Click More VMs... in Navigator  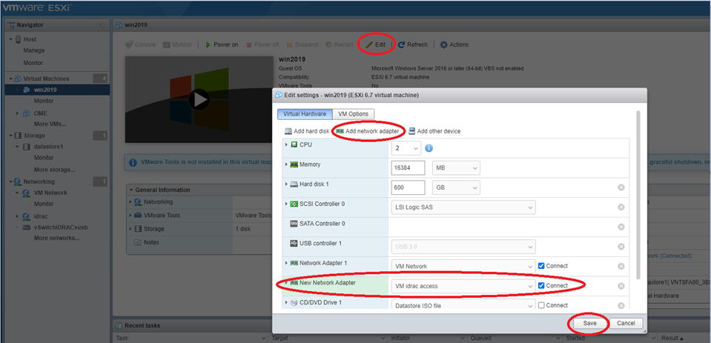[50, 124]
